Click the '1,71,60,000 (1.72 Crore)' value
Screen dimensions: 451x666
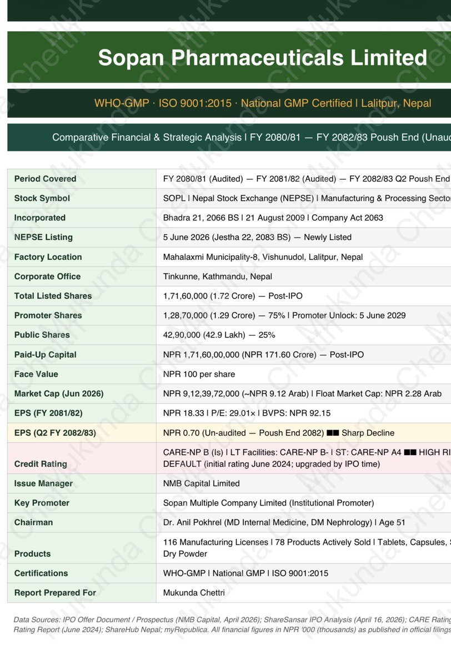click(233, 296)
